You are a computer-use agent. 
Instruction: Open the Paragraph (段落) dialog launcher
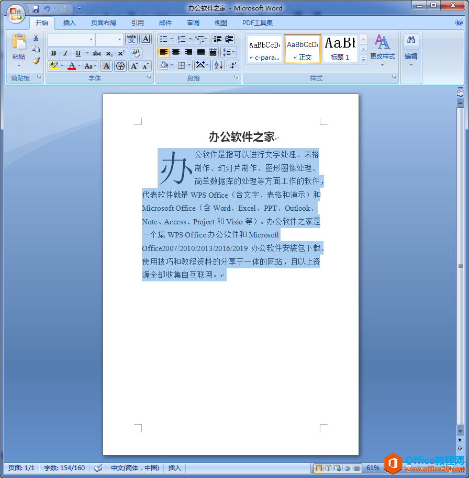point(237,77)
